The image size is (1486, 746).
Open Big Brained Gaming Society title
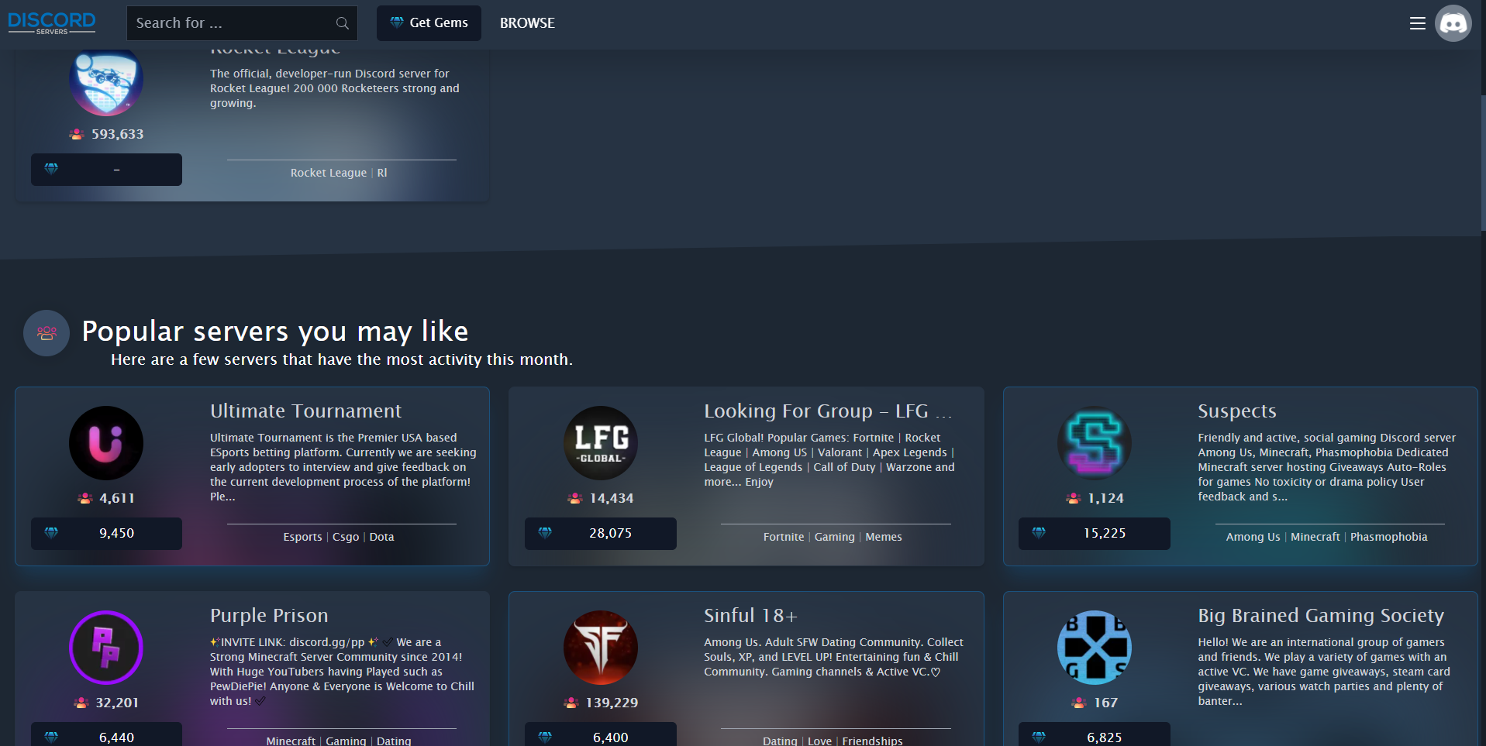(x=1321, y=616)
